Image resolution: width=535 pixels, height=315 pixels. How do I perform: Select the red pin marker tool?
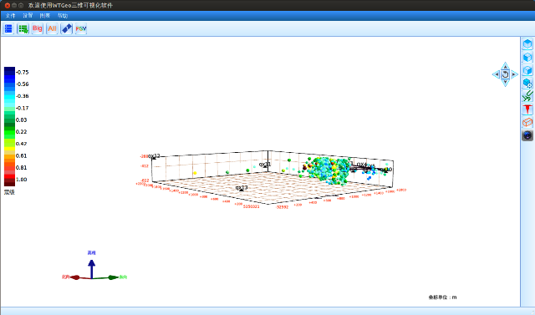pyautogui.click(x=527, y=109)
